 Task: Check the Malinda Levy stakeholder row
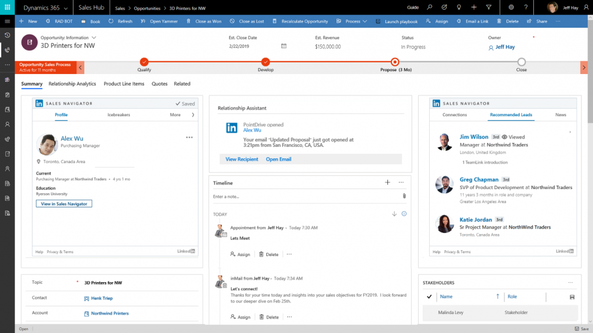pos(429,312)
